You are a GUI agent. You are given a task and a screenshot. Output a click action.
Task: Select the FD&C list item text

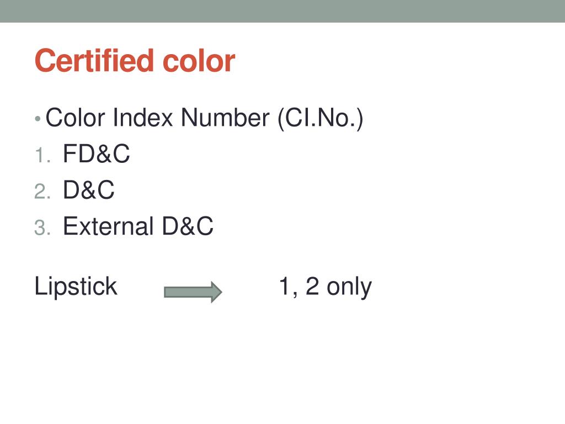point(96,154)
